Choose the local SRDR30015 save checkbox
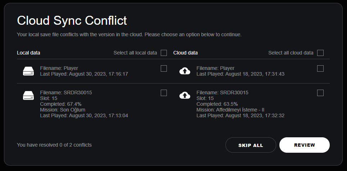The height and width of the screenshot is (171, 347). pyautogui.click(x=164, y=93)
